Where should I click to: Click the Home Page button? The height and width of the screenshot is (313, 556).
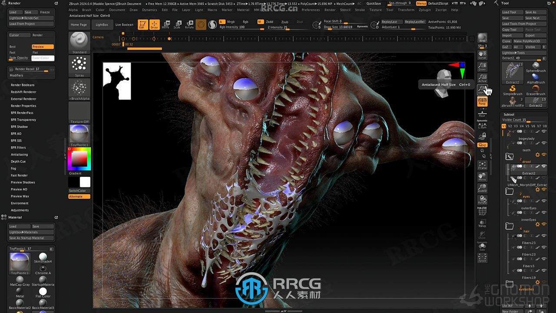[79, 25]
